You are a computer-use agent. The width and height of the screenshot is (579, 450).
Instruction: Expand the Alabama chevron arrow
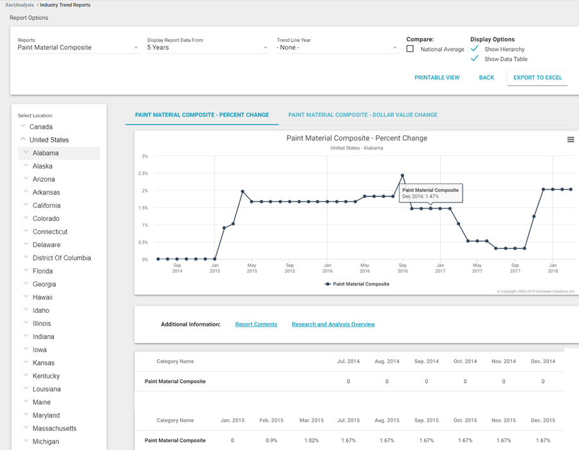[x=26, y=153]
